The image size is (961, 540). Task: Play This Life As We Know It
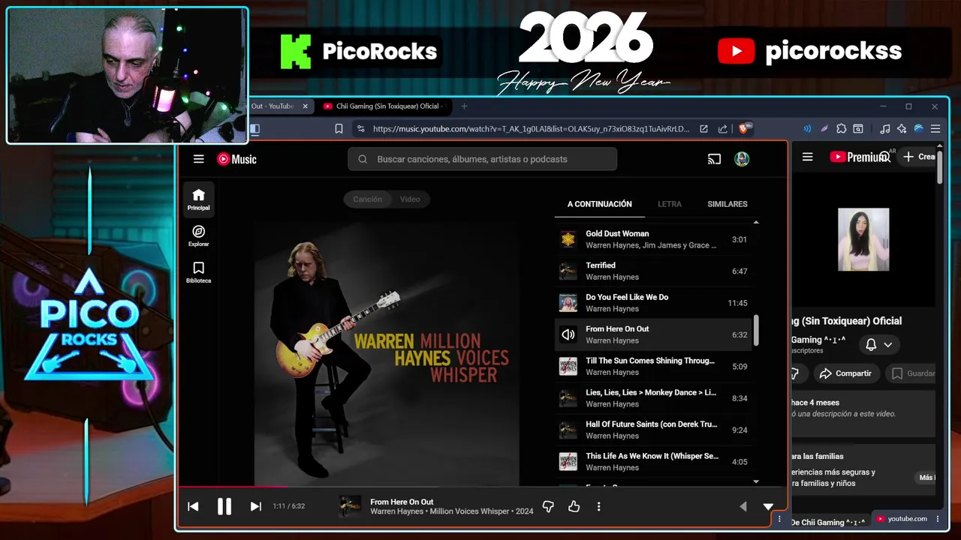pyautogui.click(x=655, y=461)
